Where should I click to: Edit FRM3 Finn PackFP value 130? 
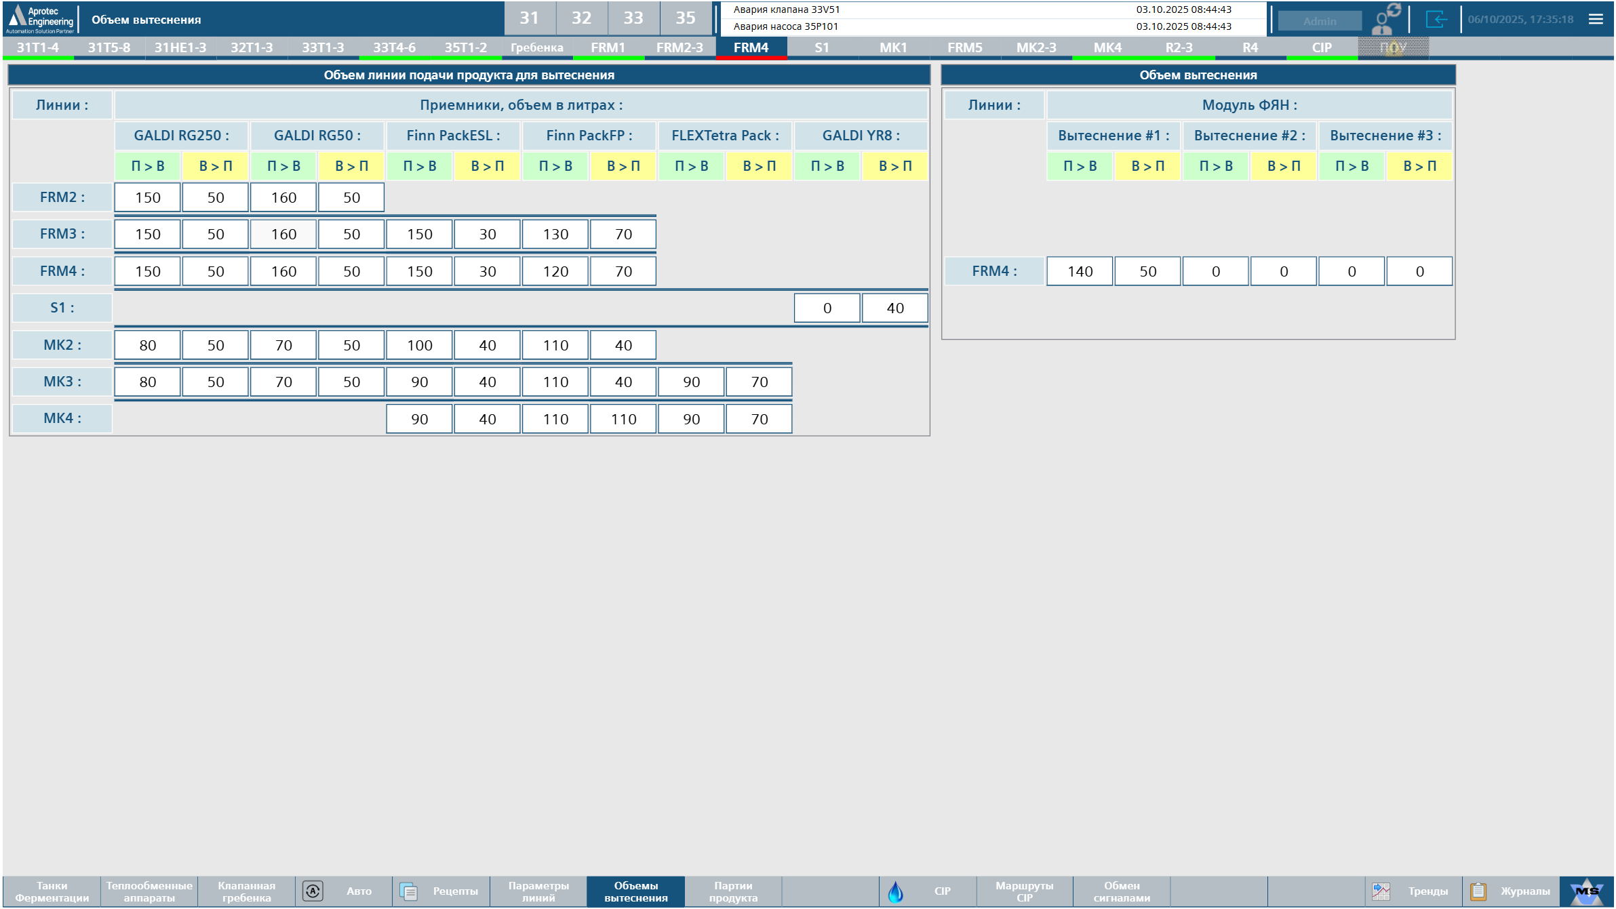click(x=555, y=235)
